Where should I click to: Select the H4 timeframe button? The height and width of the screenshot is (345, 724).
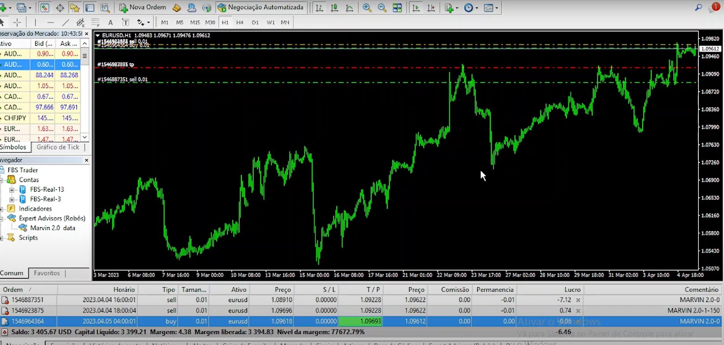point(240,22)
